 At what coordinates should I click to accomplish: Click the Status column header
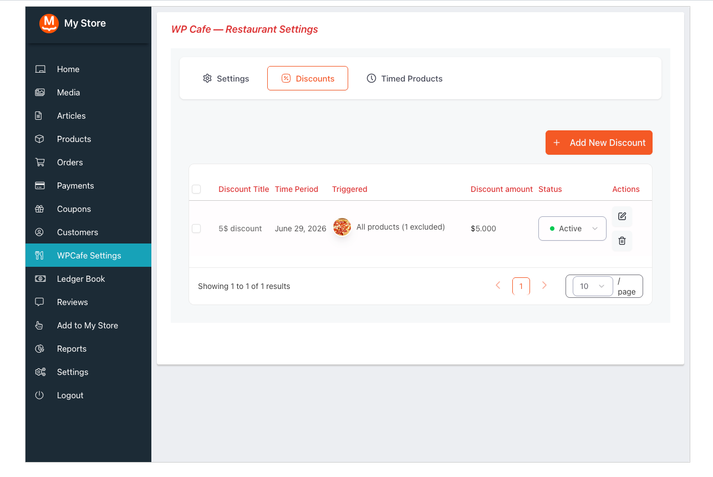(550, 189)
